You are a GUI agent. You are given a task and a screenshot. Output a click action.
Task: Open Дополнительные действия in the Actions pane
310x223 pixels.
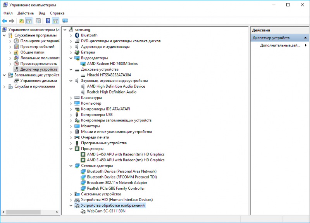[x=280, y=45]
